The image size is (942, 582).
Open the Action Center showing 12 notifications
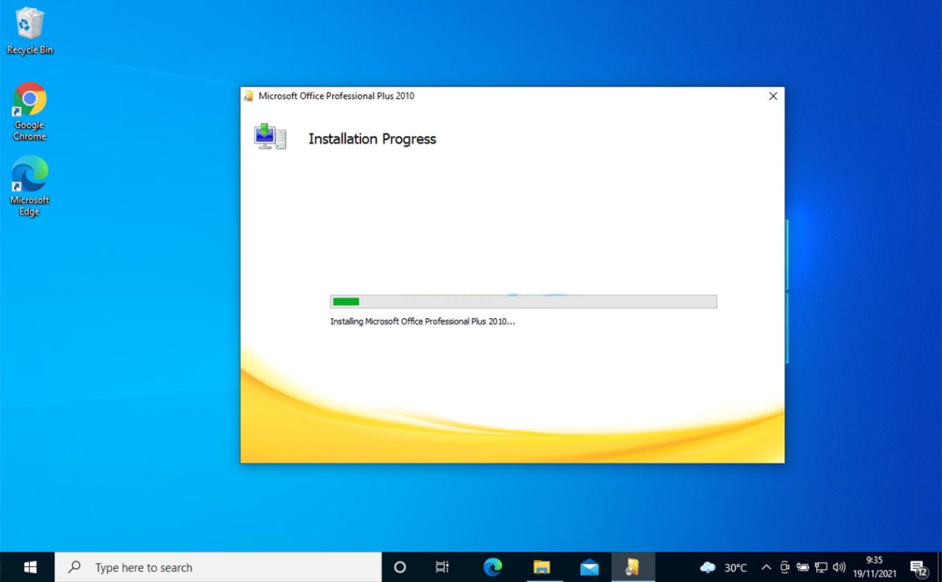pos(918,567)
